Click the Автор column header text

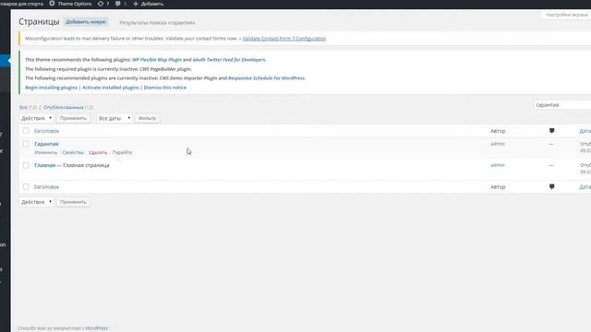[x=498, y=131]
